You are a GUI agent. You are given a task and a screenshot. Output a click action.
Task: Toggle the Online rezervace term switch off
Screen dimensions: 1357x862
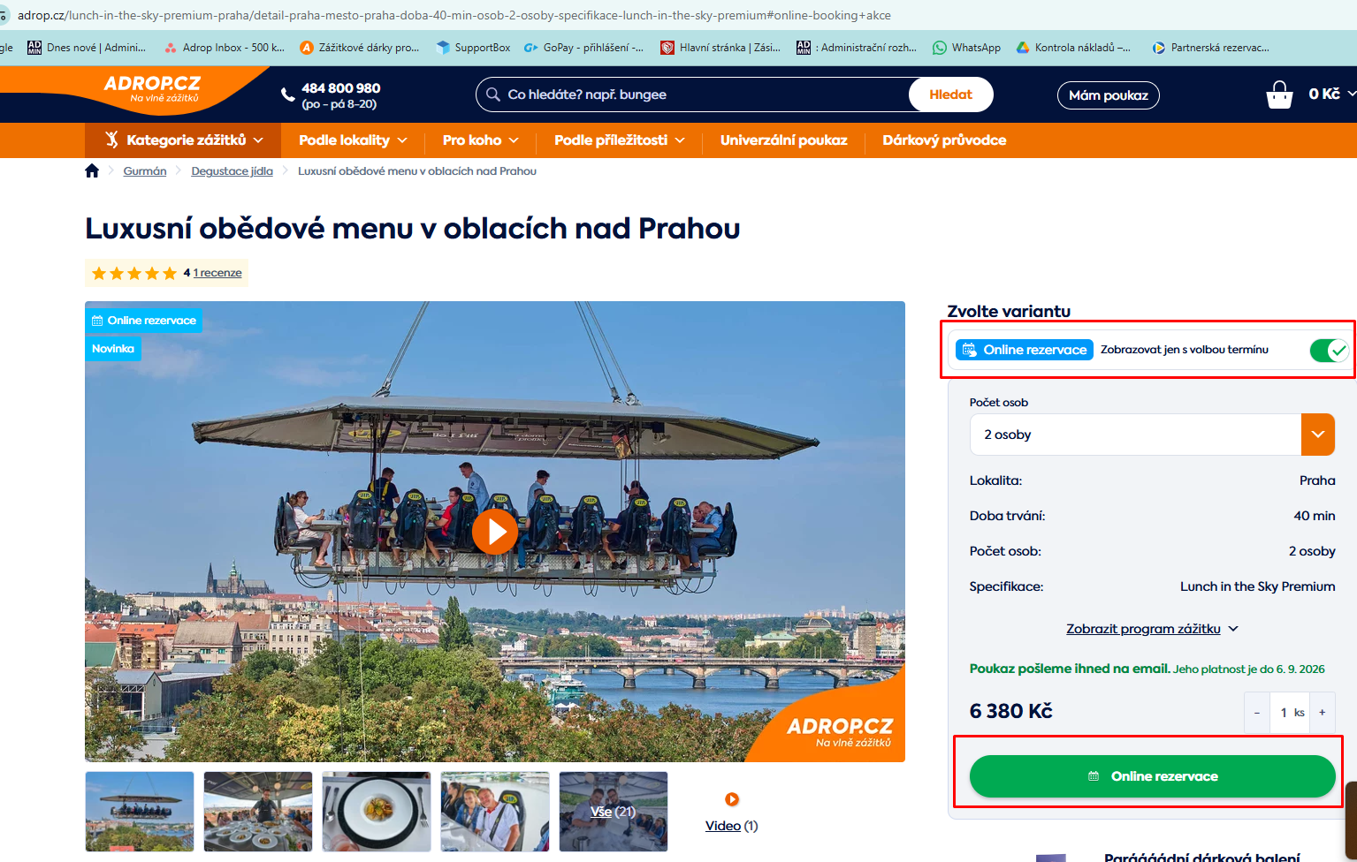[x=1329, y=351]
